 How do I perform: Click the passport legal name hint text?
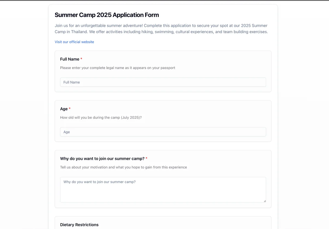click(117, 68)
